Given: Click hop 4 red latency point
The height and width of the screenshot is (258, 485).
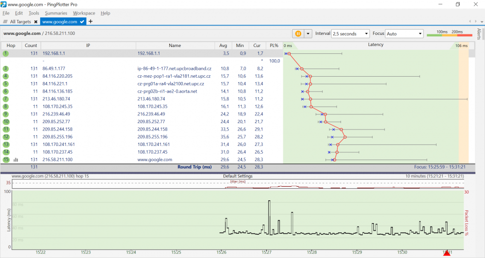Looking at the screenshot, I should [x=310, y=76].
